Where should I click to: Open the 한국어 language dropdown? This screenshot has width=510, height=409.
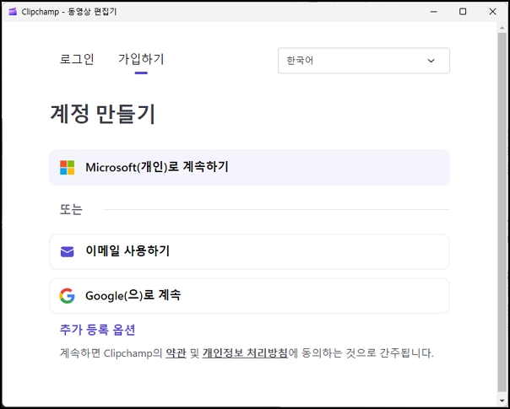coord(364,61)
